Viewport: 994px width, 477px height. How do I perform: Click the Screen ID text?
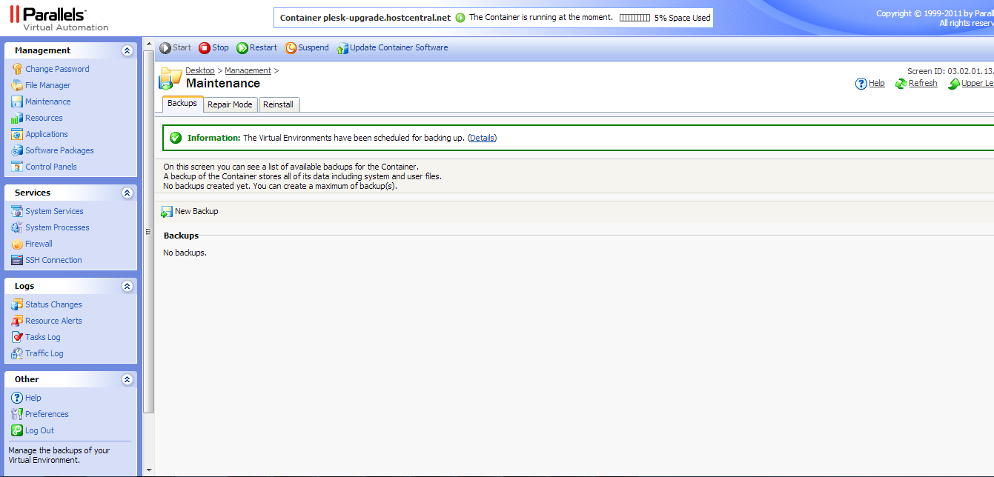pyautogui.click(x=950, y=71)
